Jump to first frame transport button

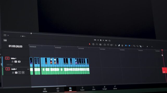click(x=95, y=40)
